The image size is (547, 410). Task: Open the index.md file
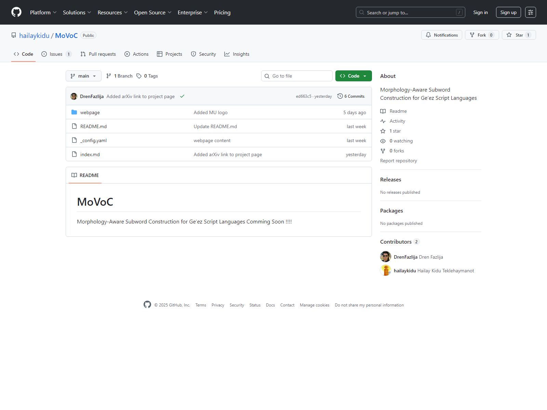coord(90,154)
